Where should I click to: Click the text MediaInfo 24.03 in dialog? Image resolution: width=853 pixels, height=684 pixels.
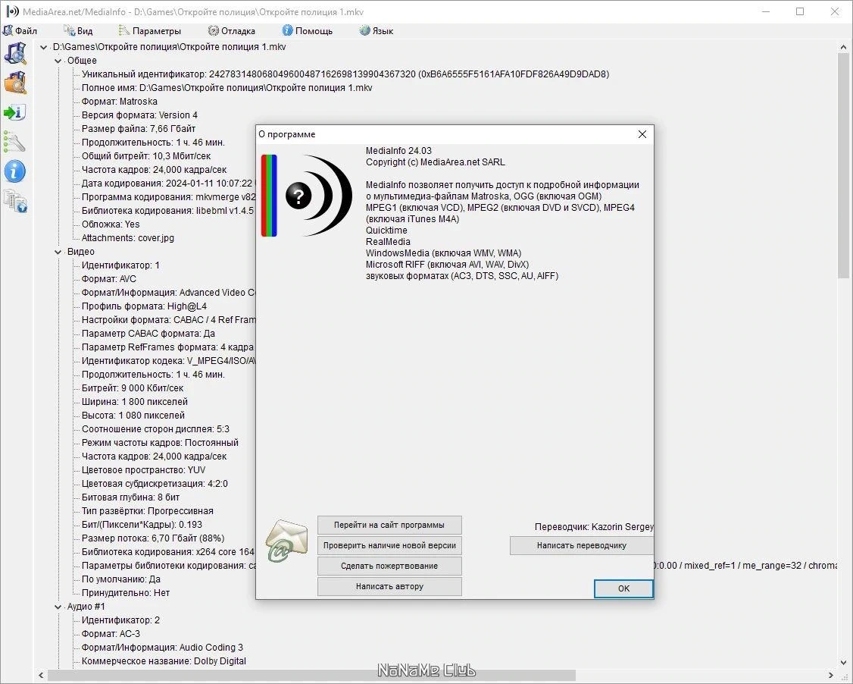[398, 151]
